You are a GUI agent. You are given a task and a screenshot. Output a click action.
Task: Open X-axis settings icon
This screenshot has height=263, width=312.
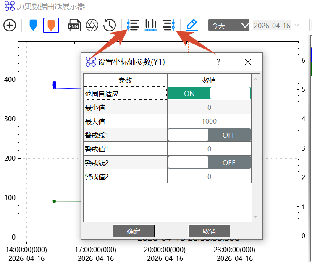(x=151, y=25)
